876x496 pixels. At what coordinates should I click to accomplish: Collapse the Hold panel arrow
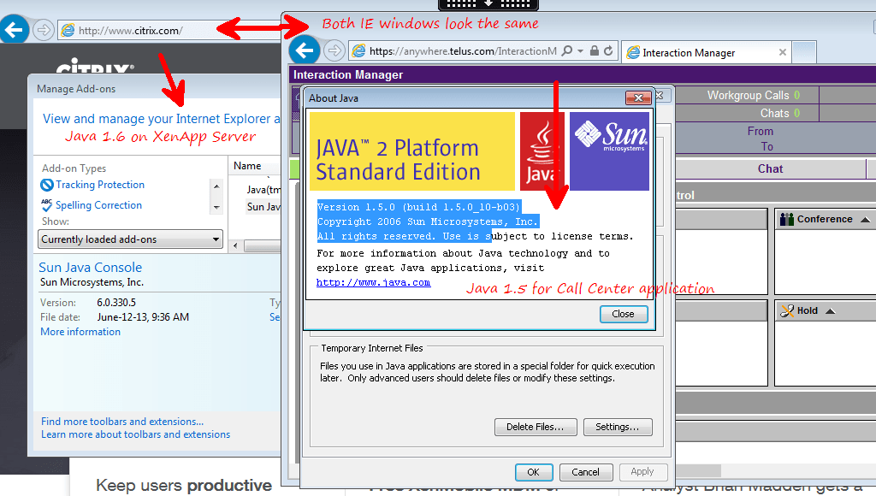point(830,311)
